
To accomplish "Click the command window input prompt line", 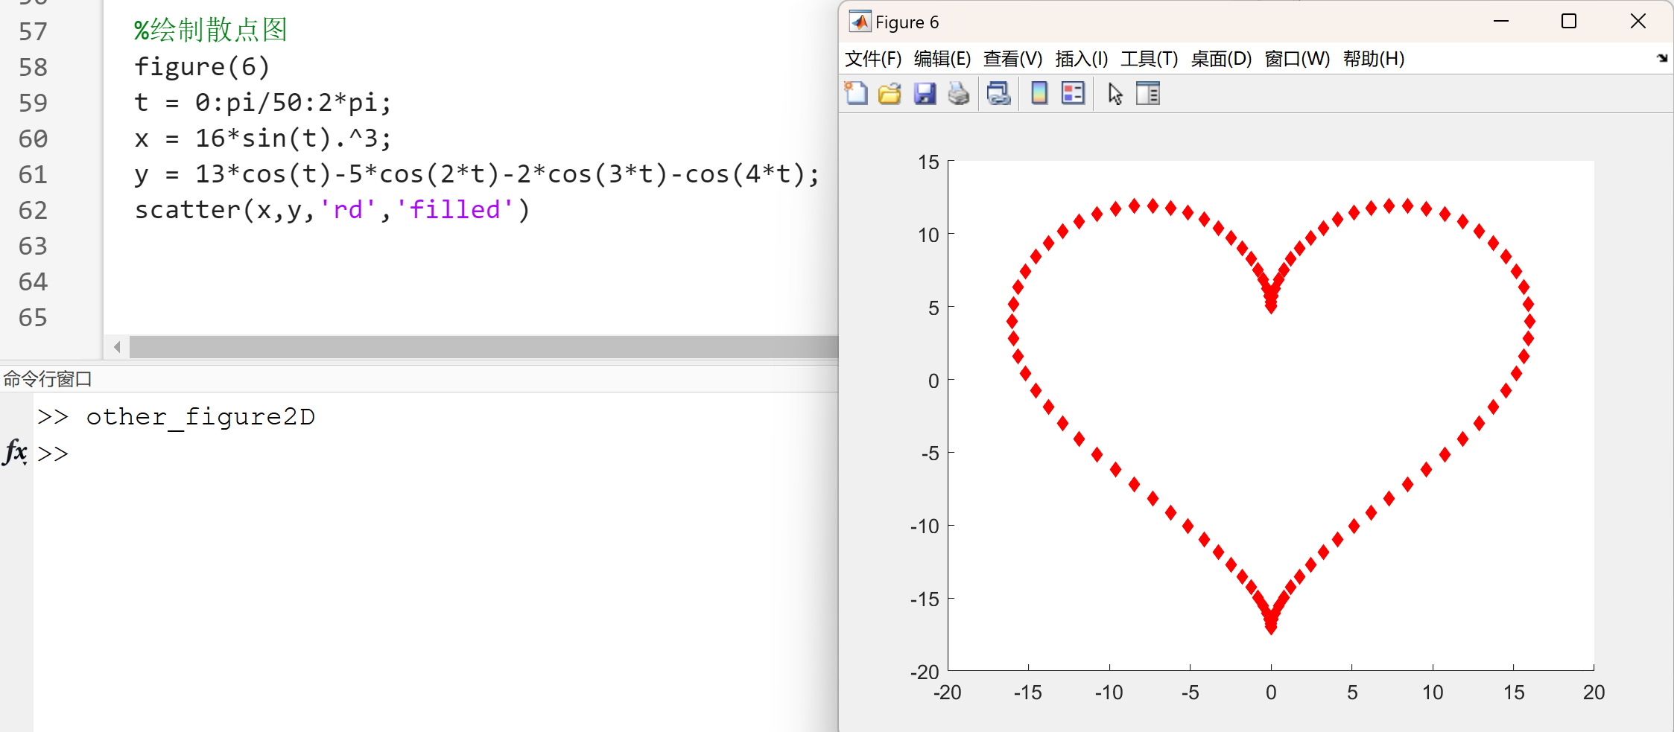I will pyautogui.click(x=436, y=453).
